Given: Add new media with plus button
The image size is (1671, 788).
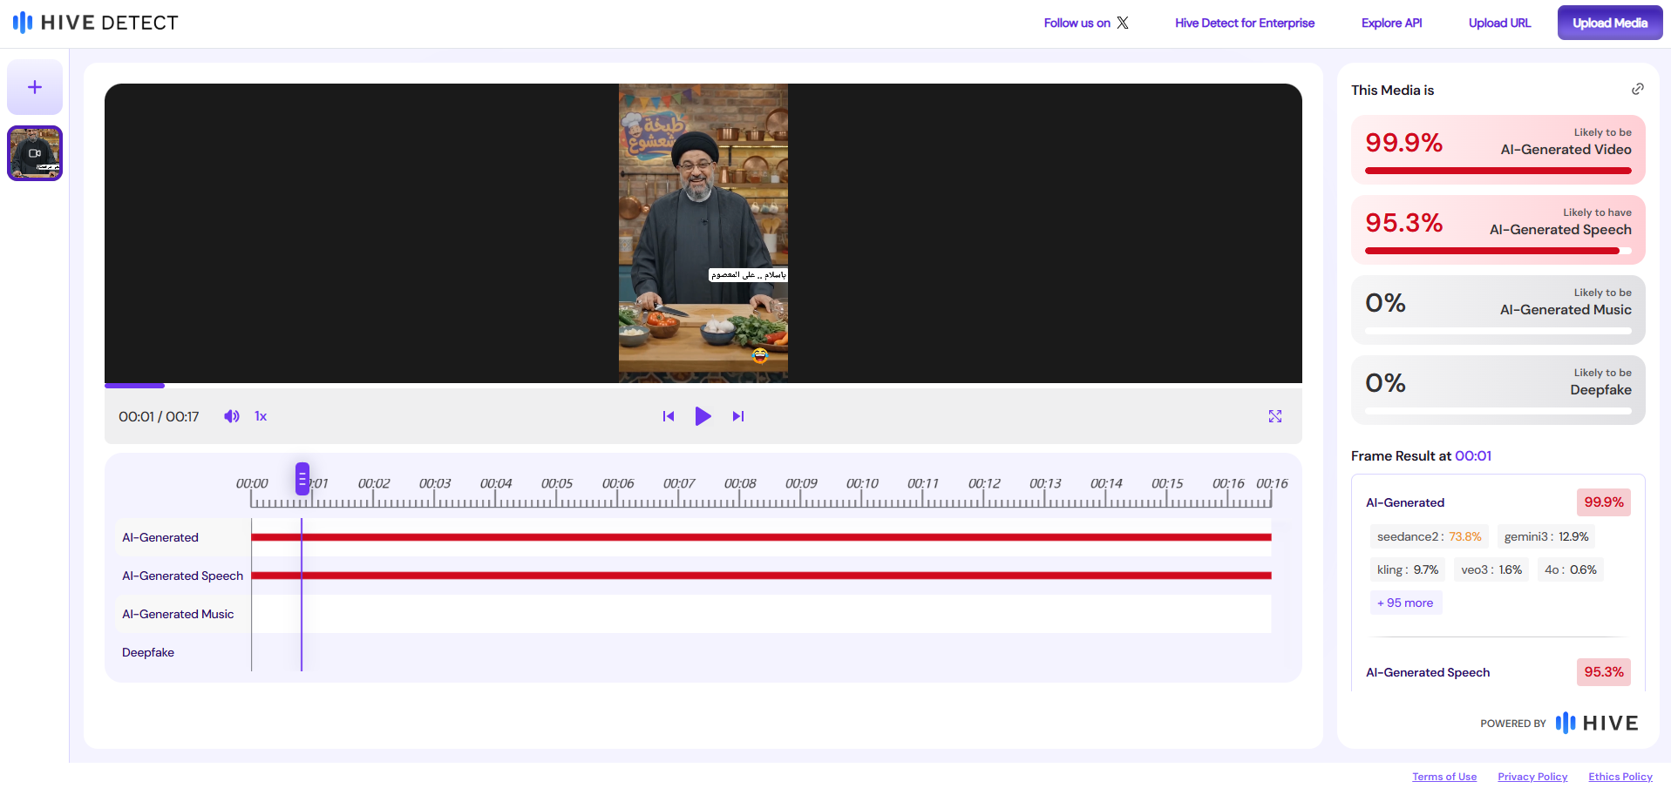Looking at the screenshot, I should pyautogui.click(x=35, y=87).
